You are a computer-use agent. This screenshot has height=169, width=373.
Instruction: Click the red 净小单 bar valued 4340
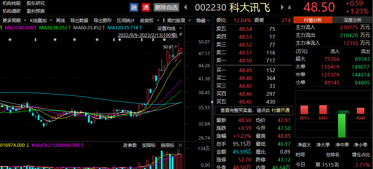pyautogui.click(x=361, y=111)
